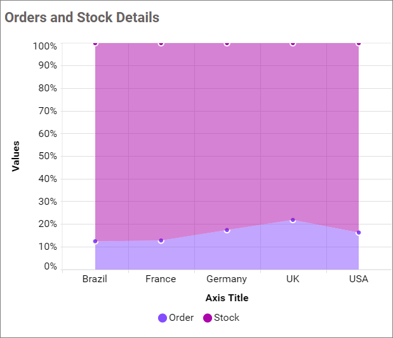
Task: Click the Brazil category axis label
Action: 95,279
